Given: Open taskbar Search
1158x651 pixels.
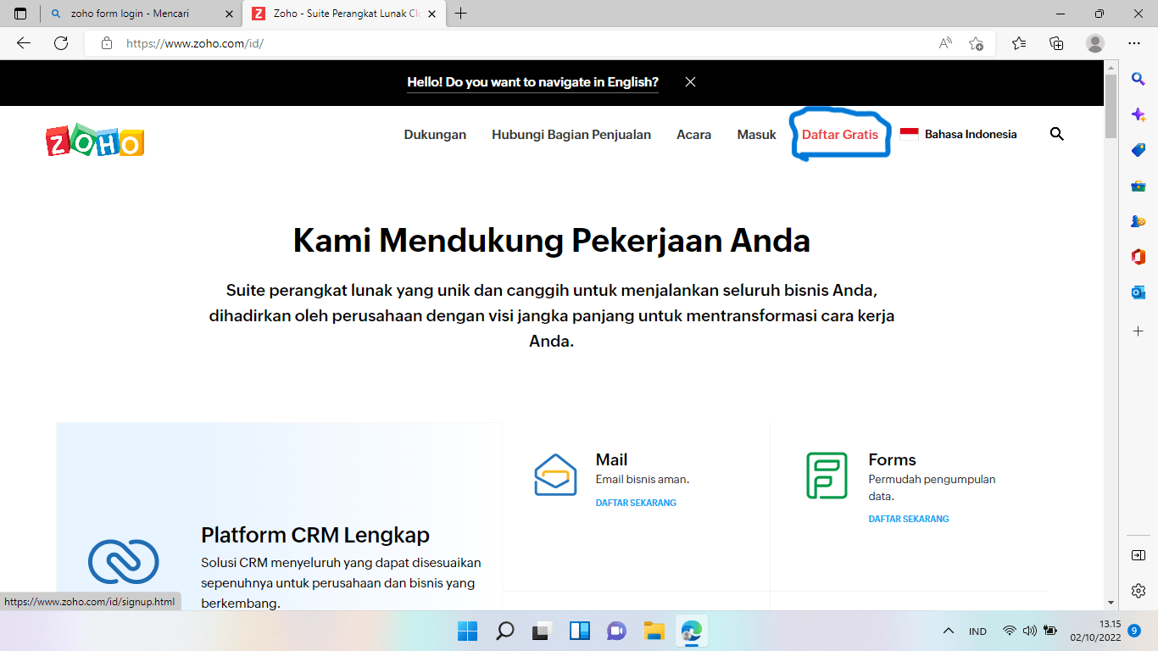Looking at the screenshot, I should [504, 631].
